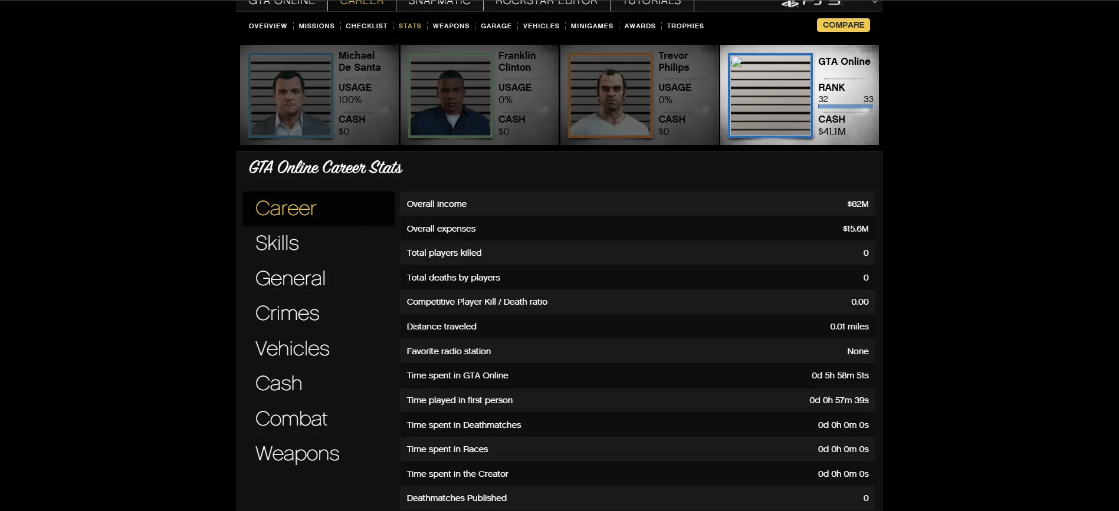Select Skills in the stats sidebar

point(277,243)
